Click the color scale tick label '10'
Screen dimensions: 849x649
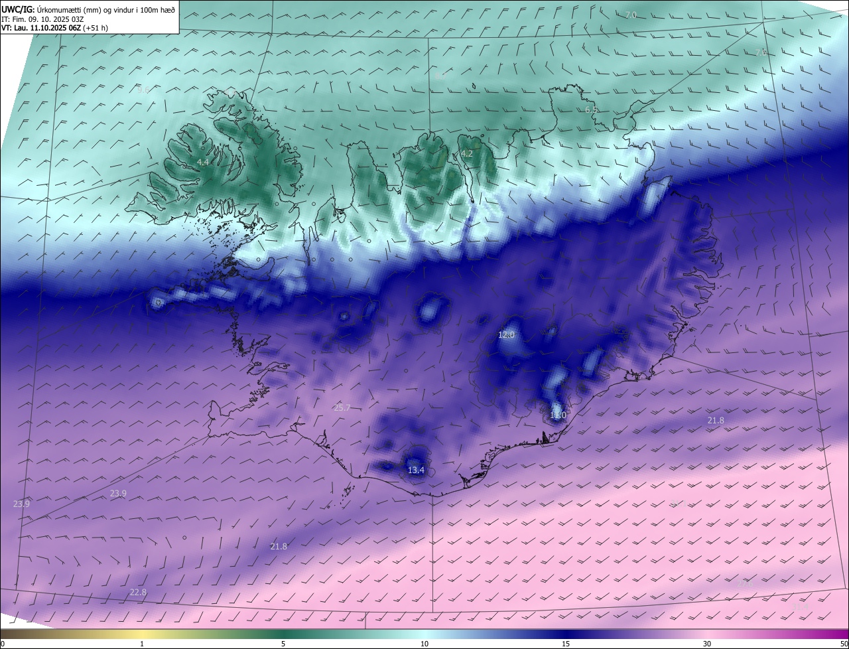coord(424,644)
